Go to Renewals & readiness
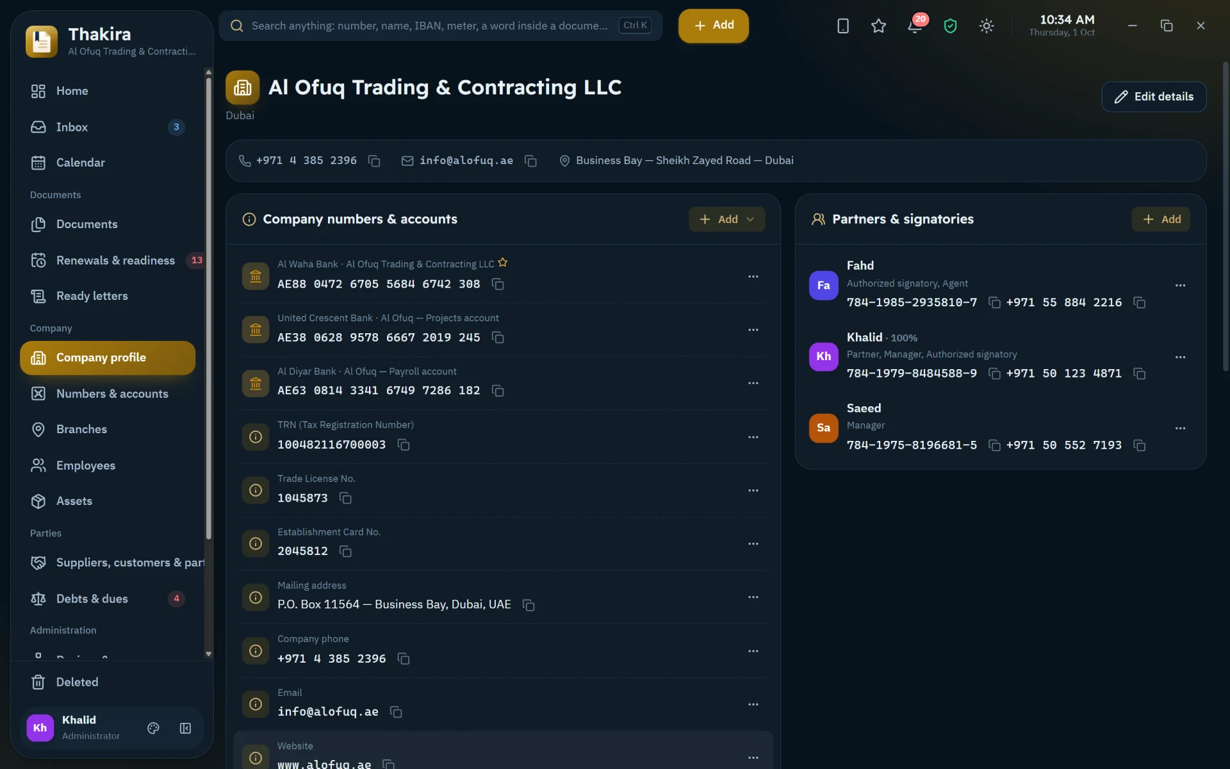1230x769 pixels. [108, 260]
